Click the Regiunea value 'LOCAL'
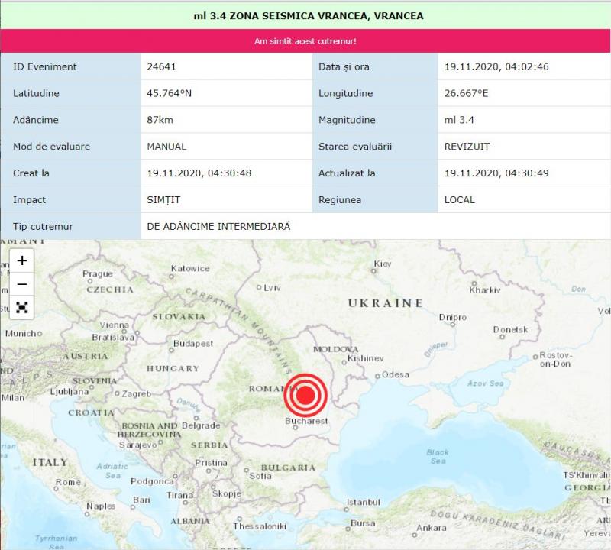The height and width of the screenshot is (550, 611). 458,199
